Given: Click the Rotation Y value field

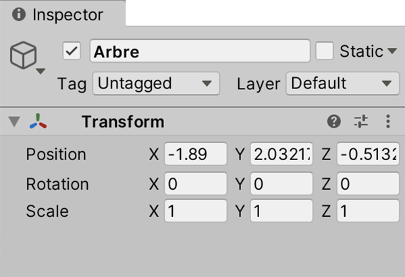Looking at the screenshot, I should [x=281, y=184].
